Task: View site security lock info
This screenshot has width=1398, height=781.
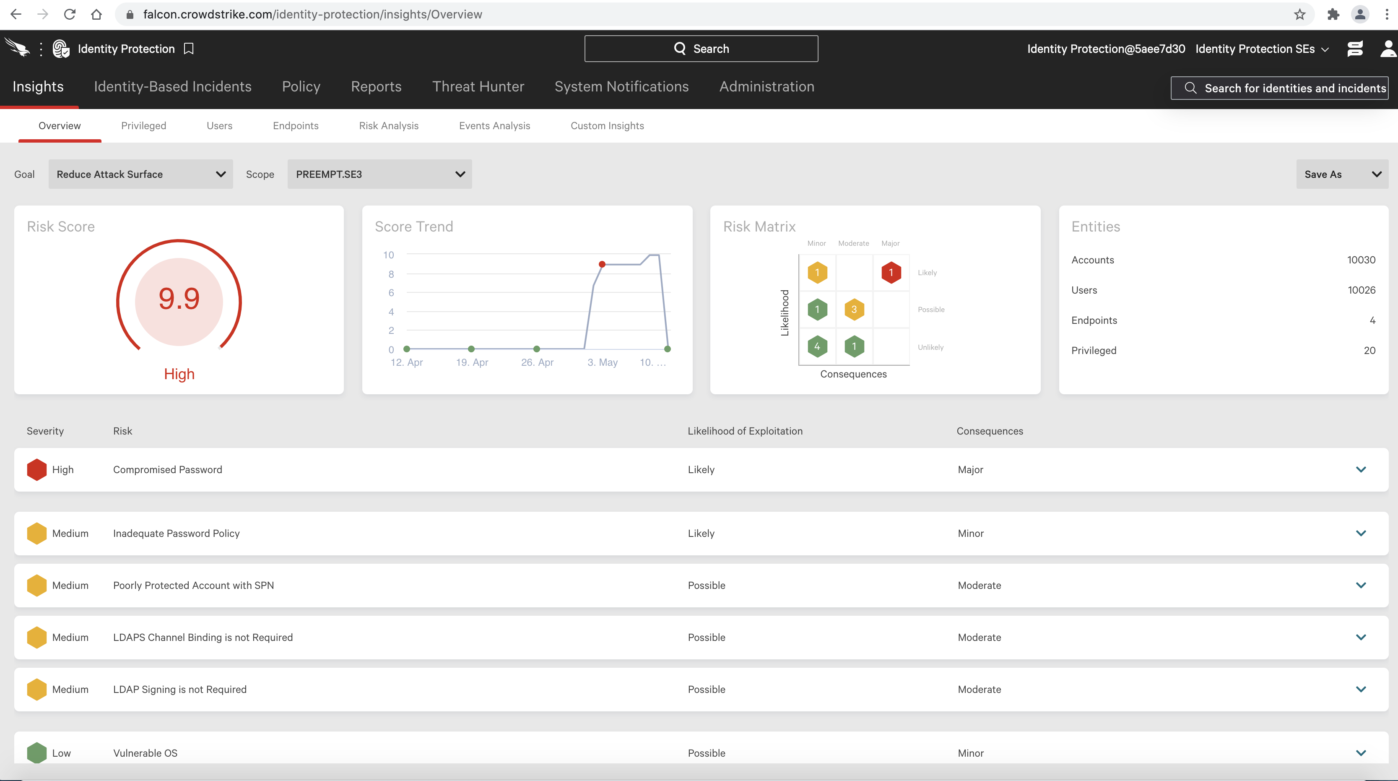Action: click(130, 15)
